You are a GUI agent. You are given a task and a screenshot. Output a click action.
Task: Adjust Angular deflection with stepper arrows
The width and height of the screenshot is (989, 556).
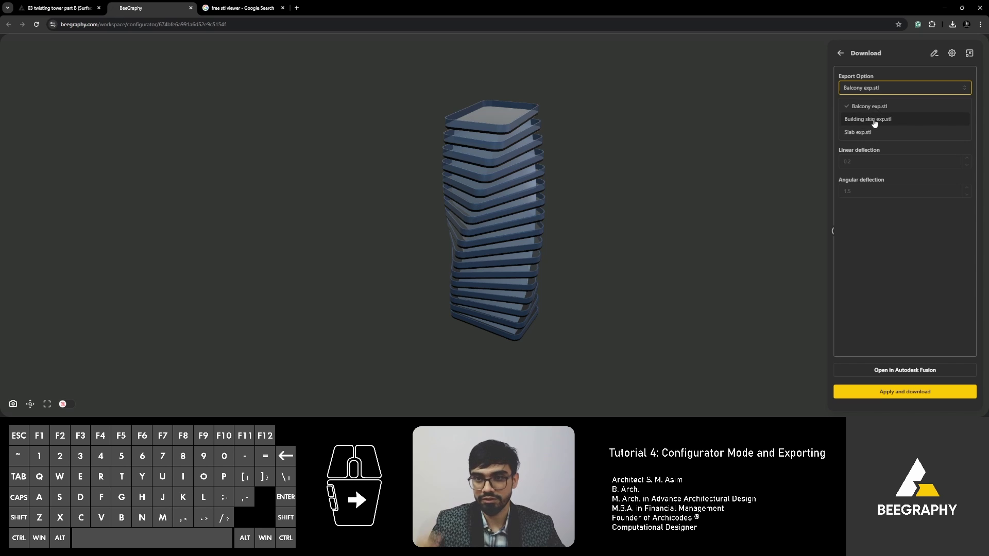[967, 192]
